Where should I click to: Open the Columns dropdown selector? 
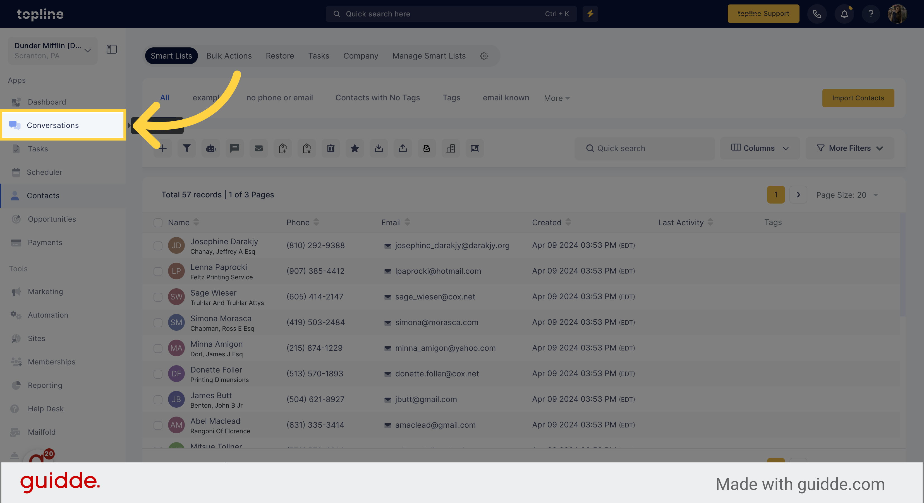click(760, 148)
